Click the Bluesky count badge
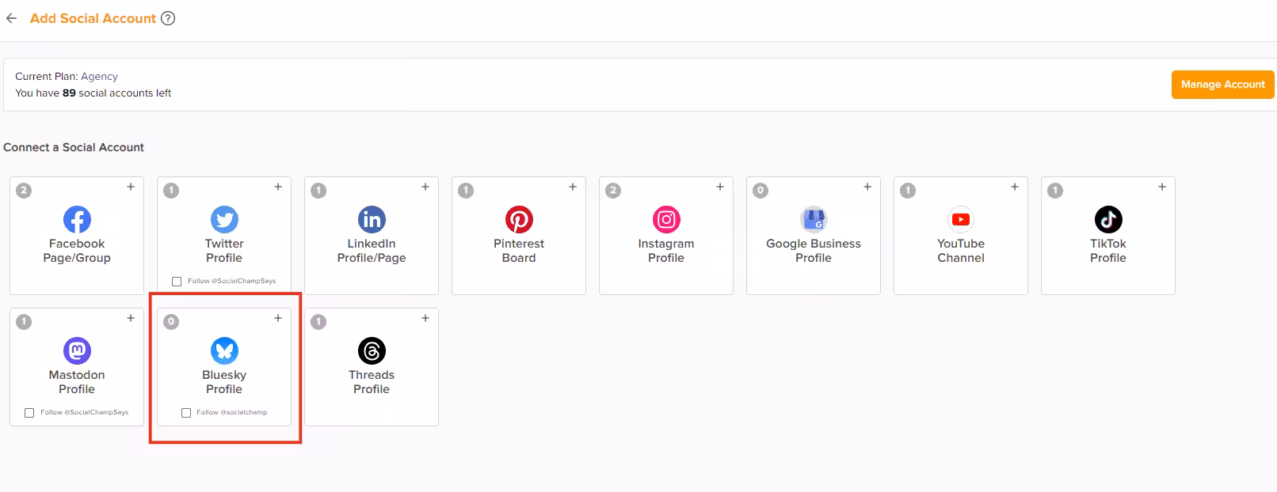 point(171,322)
